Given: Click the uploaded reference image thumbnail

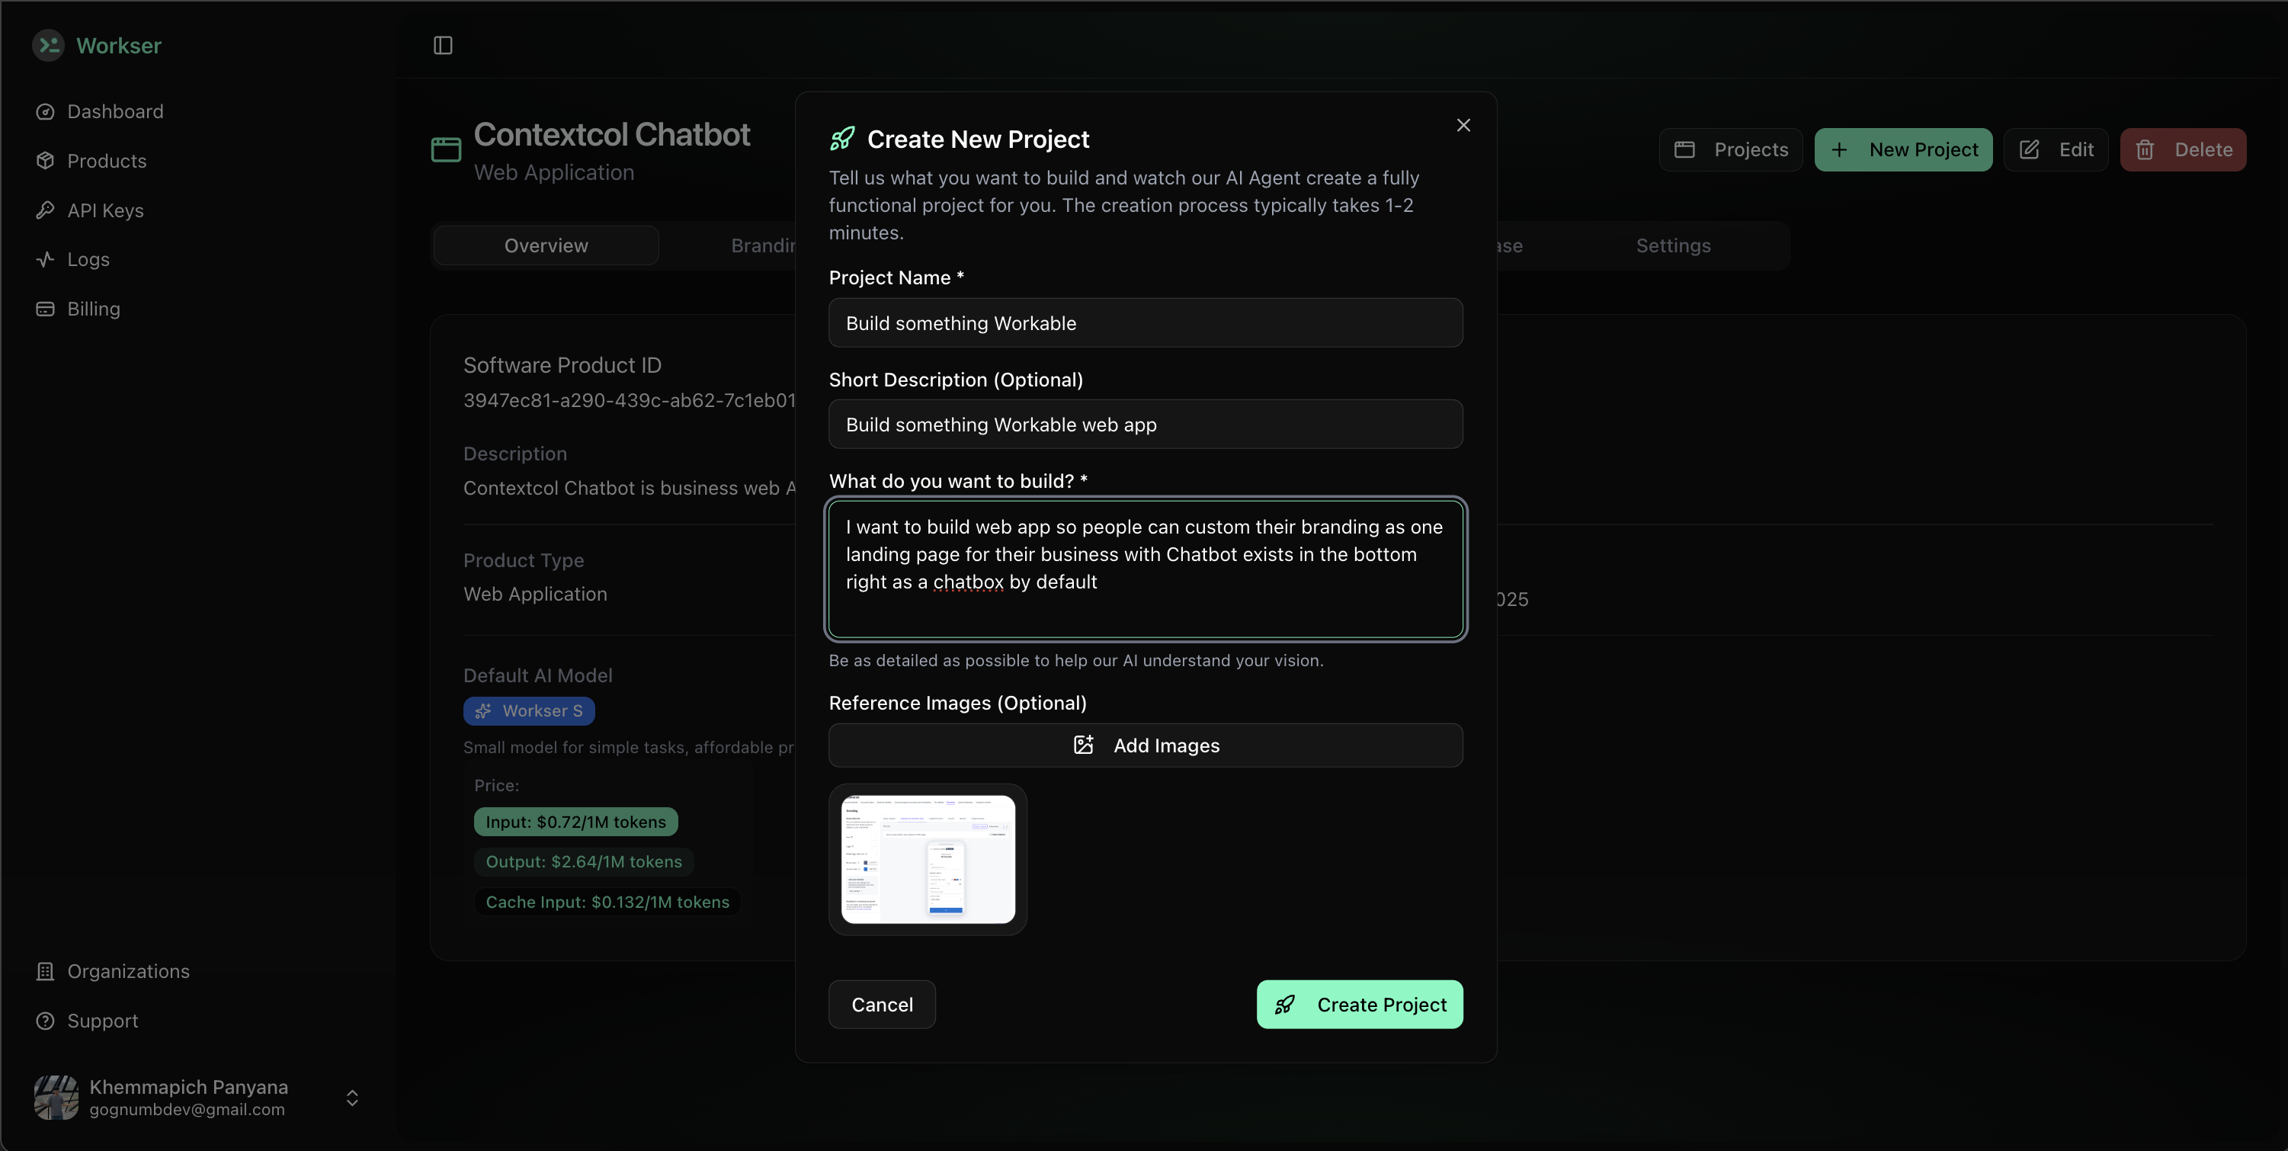Looking at the screenshot, I should click(928, 859).
